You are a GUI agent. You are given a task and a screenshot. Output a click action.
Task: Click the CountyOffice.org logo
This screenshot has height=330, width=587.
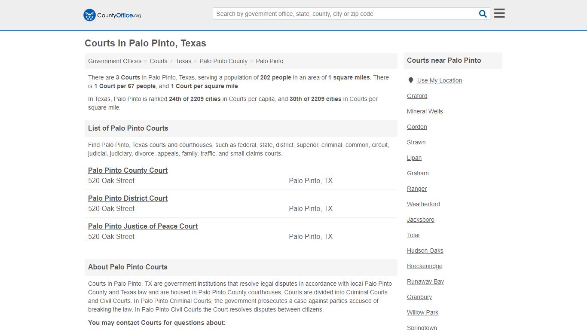[112, 15]
